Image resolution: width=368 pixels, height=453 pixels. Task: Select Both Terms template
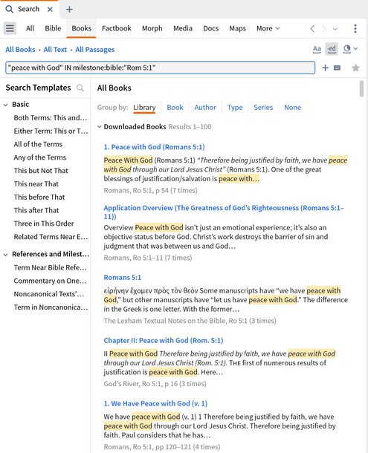click(x=51, y=118)
